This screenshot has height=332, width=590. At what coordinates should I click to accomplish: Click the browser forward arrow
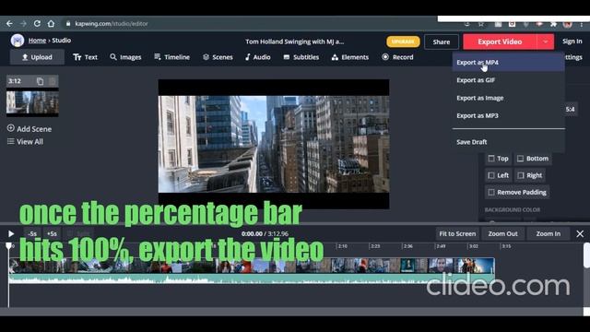(x=23, y=24)
